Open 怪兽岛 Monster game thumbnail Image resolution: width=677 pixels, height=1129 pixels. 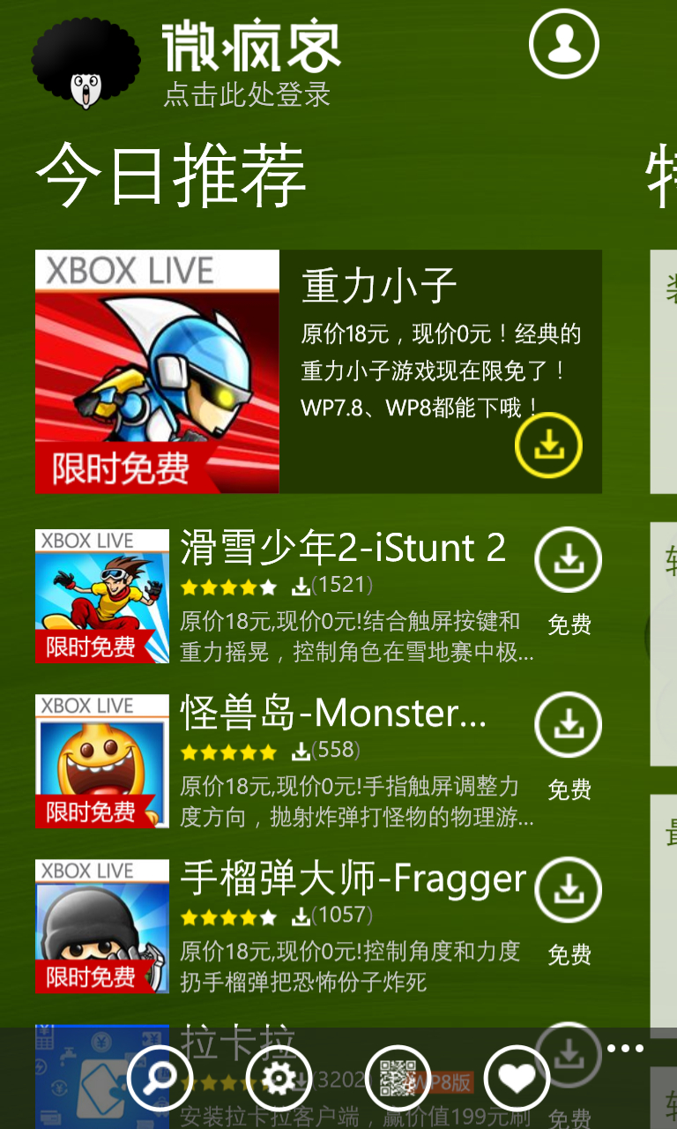tap(102, 760)
